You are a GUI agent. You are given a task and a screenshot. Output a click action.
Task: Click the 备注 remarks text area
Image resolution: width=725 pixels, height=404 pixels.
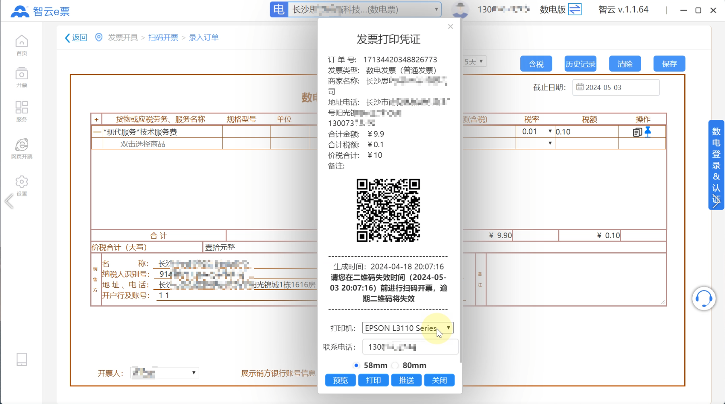(576, 279)
